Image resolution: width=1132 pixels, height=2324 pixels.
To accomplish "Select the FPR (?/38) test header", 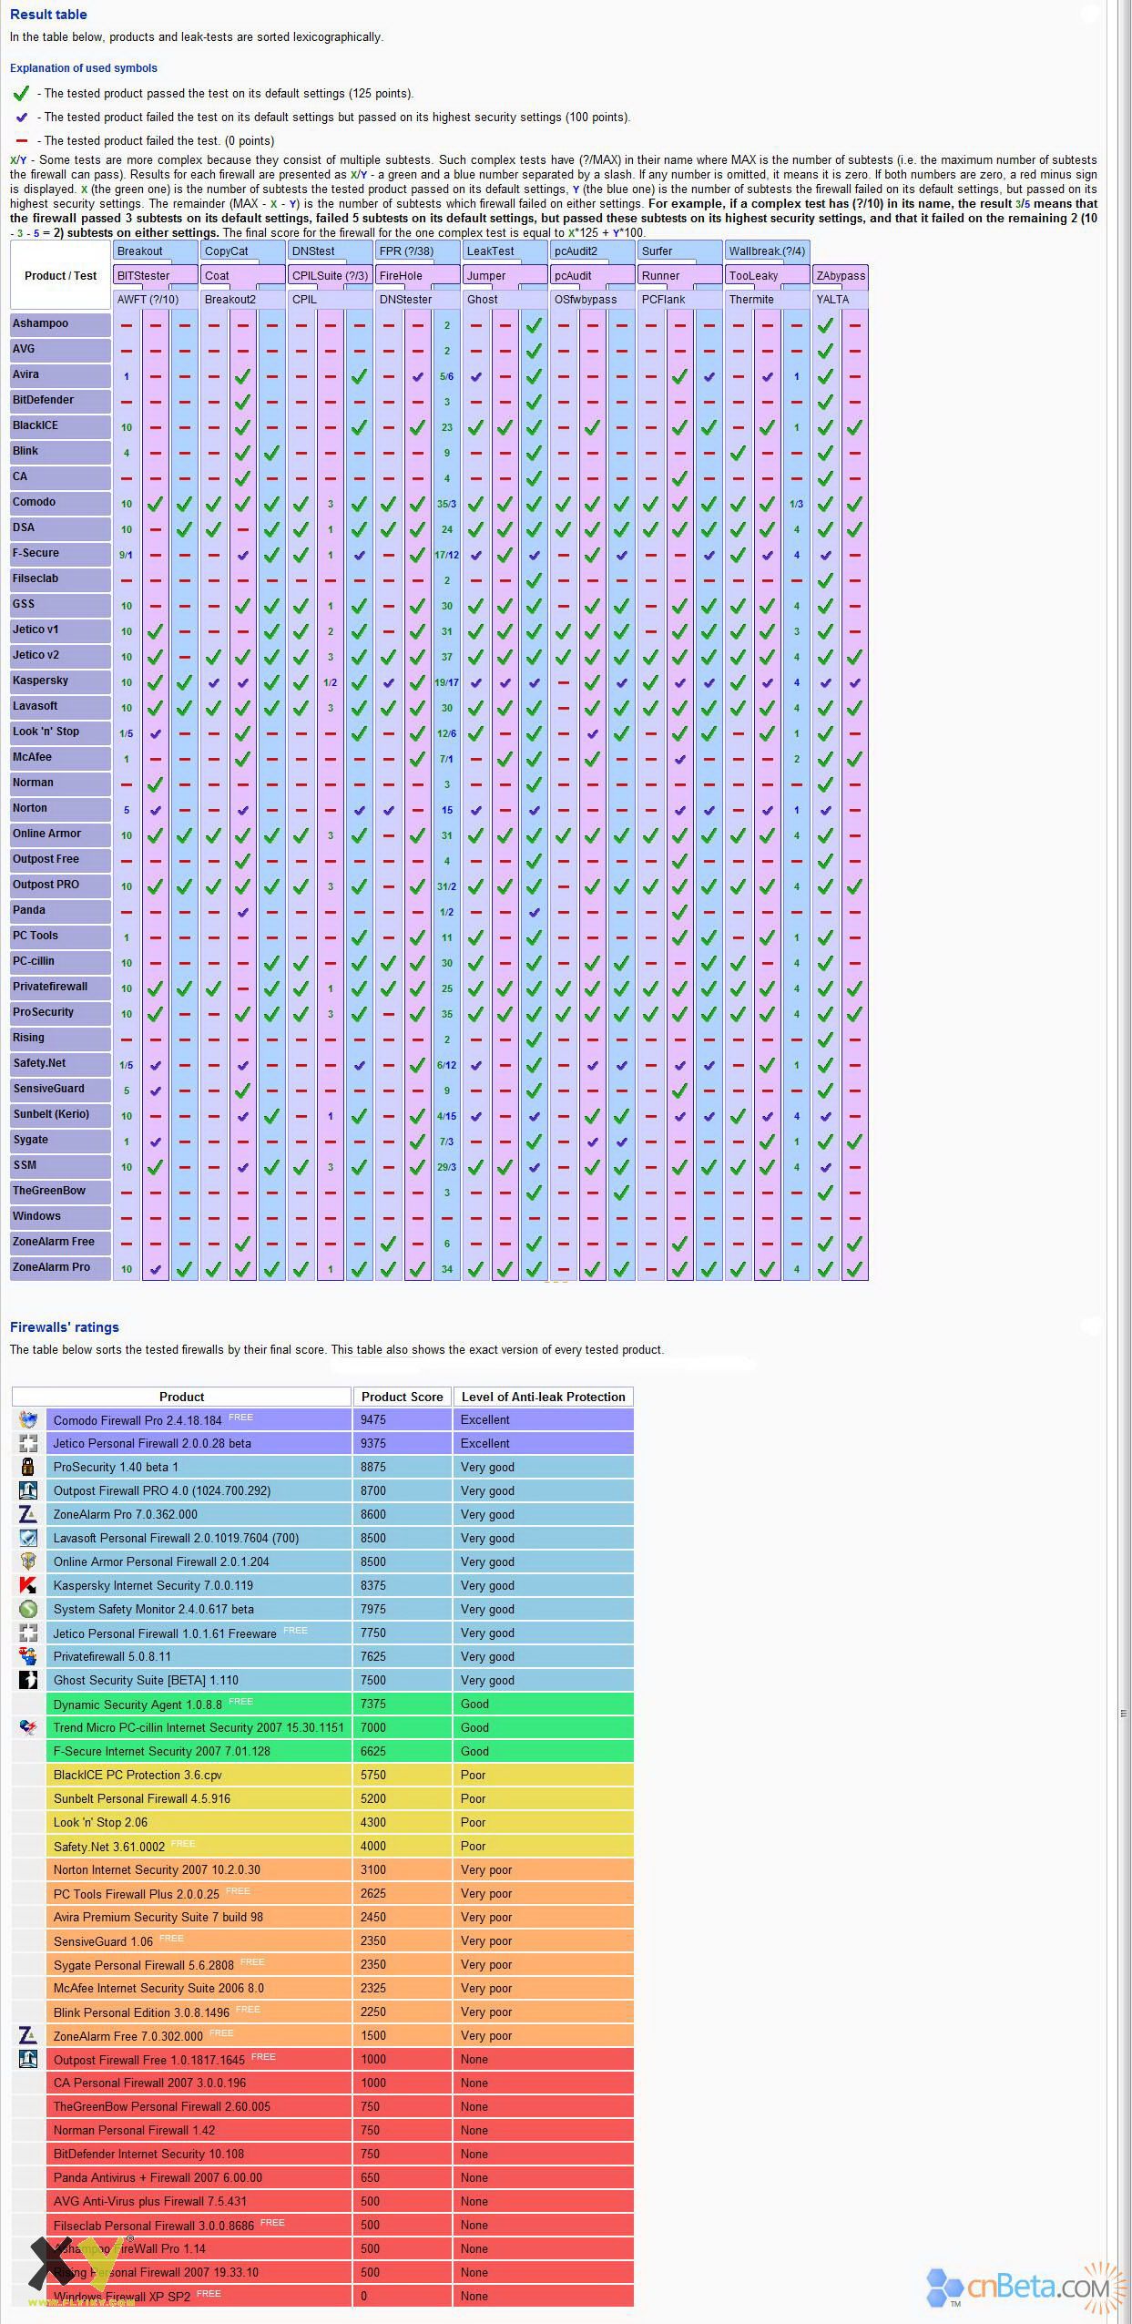I will (x=418, y=251).
